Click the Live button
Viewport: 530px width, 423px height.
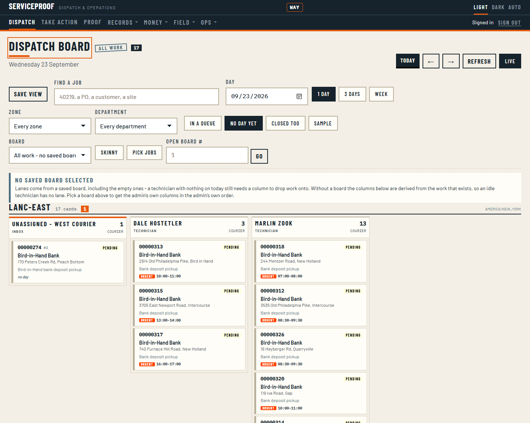(510, 61)
